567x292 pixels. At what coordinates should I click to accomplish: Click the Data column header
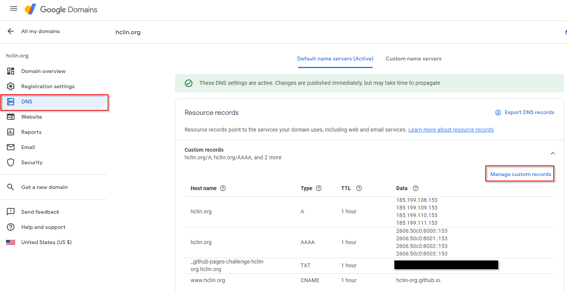coord(402,188)
